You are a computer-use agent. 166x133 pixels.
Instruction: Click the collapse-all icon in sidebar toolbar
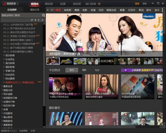pyautogui.click(x=36, y=20)
